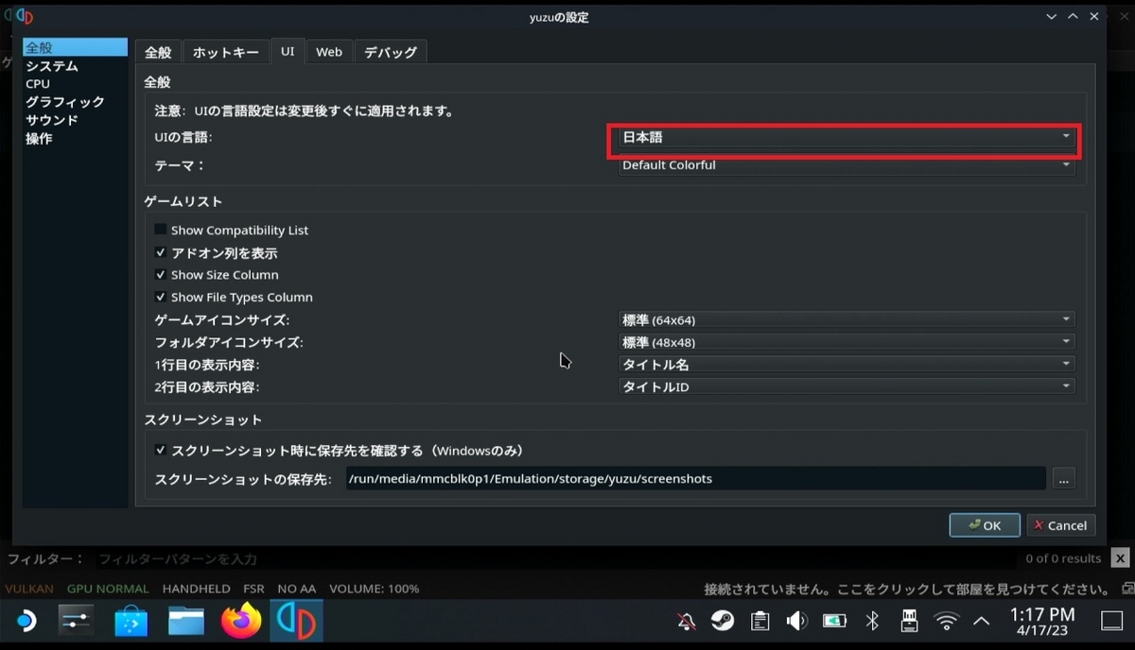Click the Cancel button

tap(1059, 525)
